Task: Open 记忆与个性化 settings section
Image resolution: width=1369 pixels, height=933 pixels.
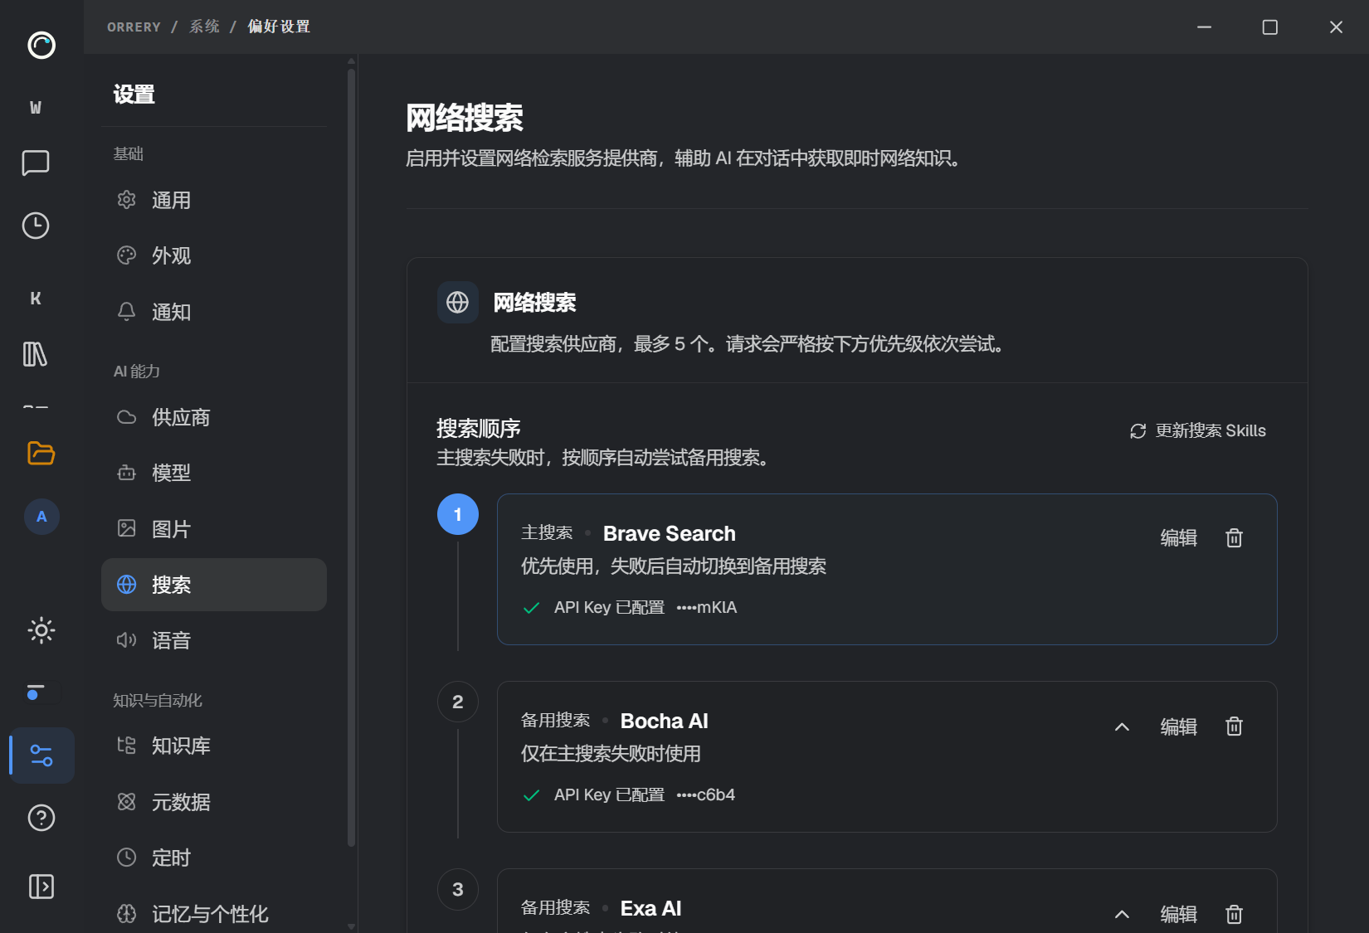Action: click(214, 914)
